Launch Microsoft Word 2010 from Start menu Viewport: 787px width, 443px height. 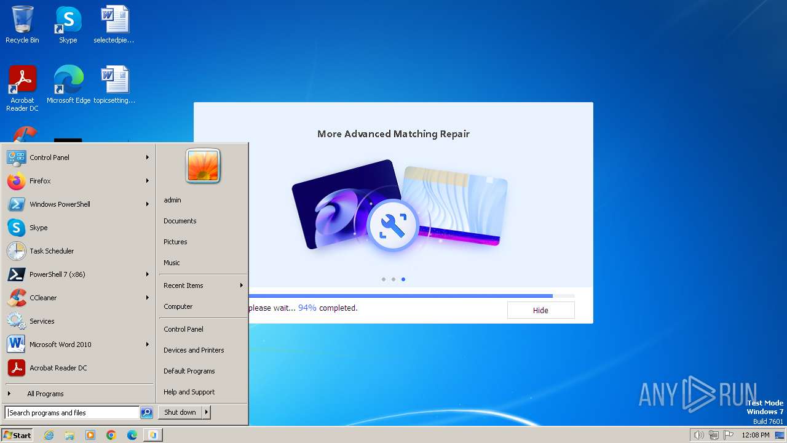point(79,345)
